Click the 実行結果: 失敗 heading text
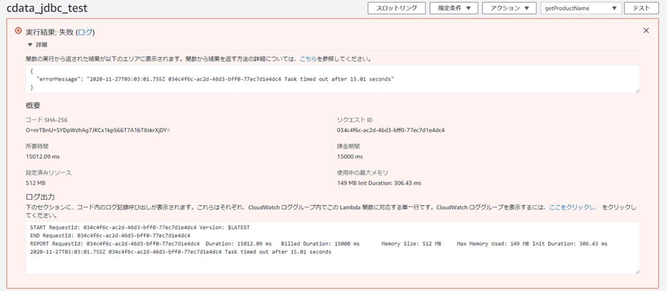 click(x=50, y=33)
